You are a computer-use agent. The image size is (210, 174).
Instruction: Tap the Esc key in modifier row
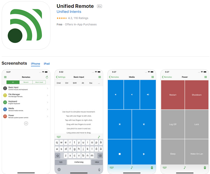click(x=91, y=83)
